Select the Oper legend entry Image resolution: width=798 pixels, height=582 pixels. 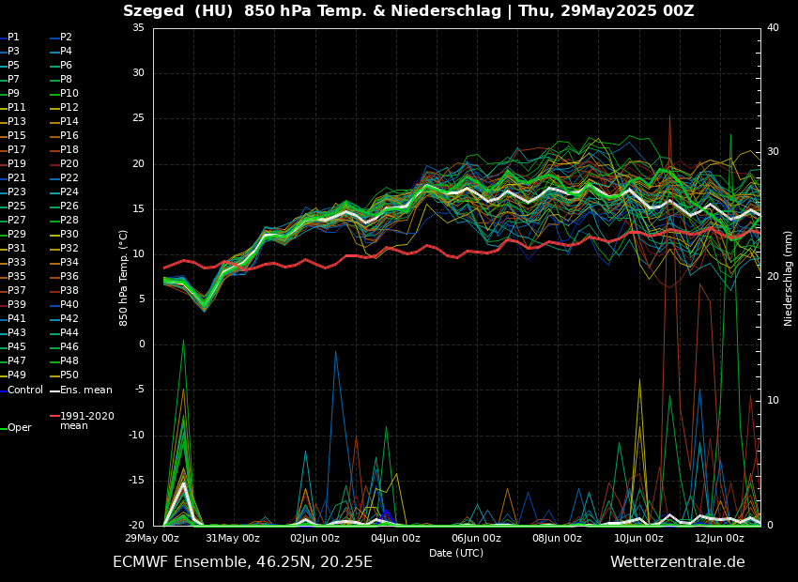[19, 427]
